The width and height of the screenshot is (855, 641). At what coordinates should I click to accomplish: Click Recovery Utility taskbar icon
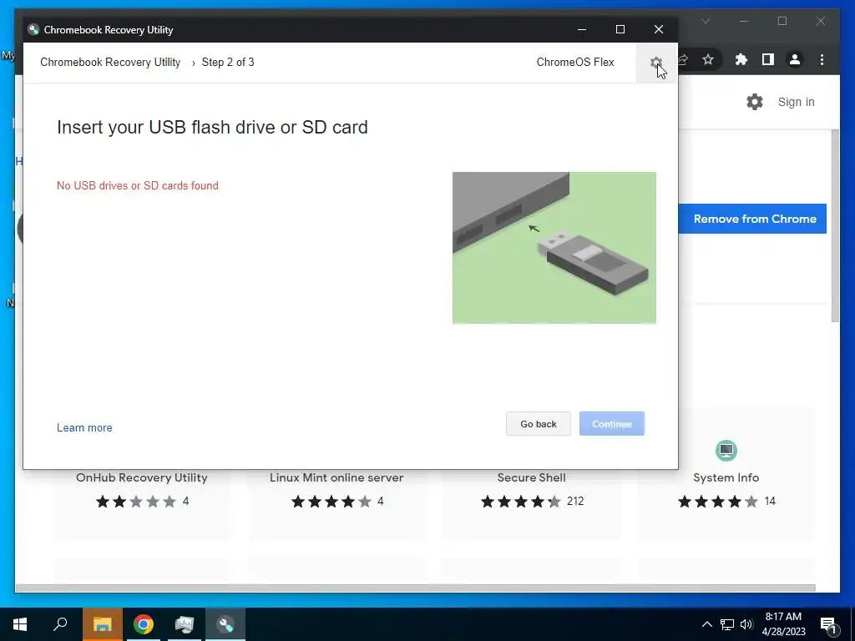(225, 624)
